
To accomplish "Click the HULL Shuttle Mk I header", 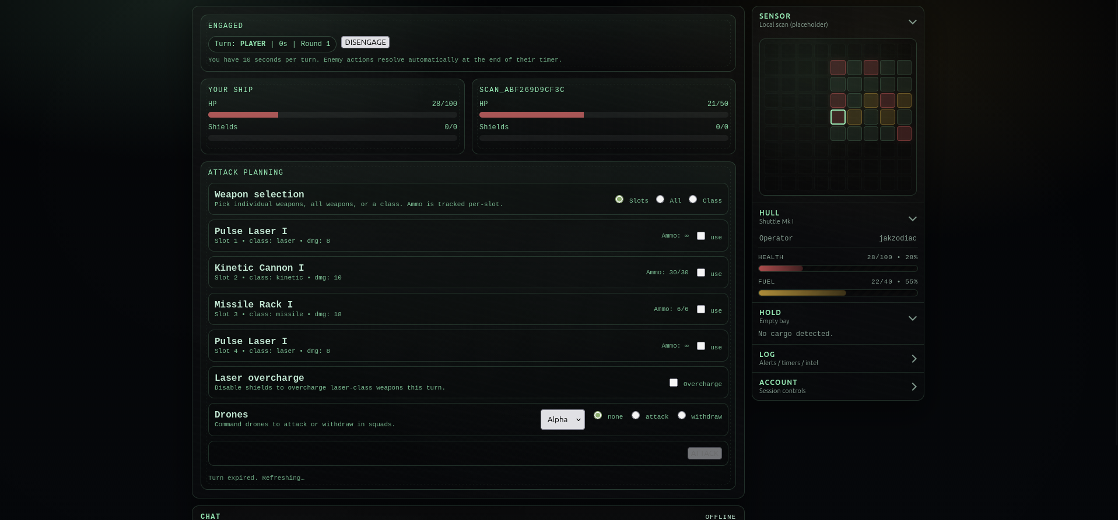I will (838, 217).
